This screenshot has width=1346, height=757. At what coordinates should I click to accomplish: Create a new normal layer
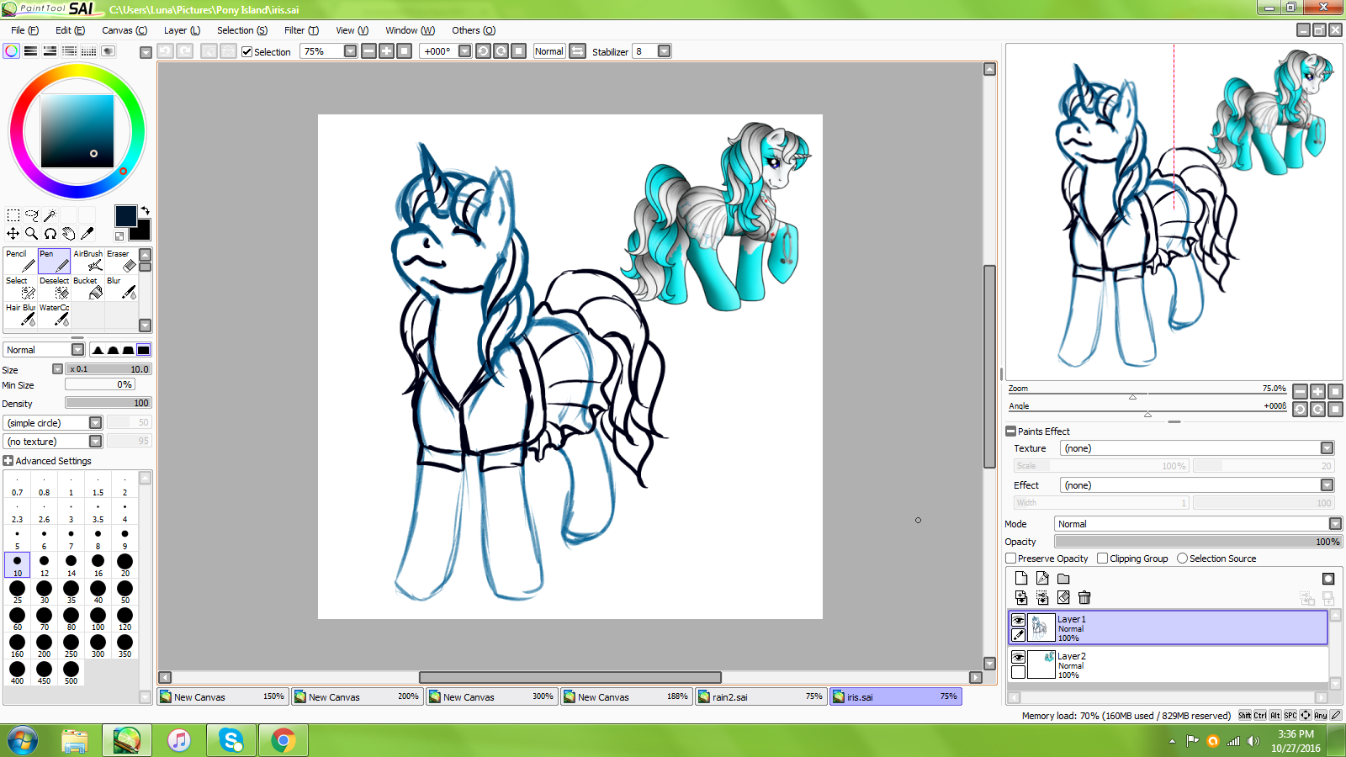click(x=1021, y=578)
